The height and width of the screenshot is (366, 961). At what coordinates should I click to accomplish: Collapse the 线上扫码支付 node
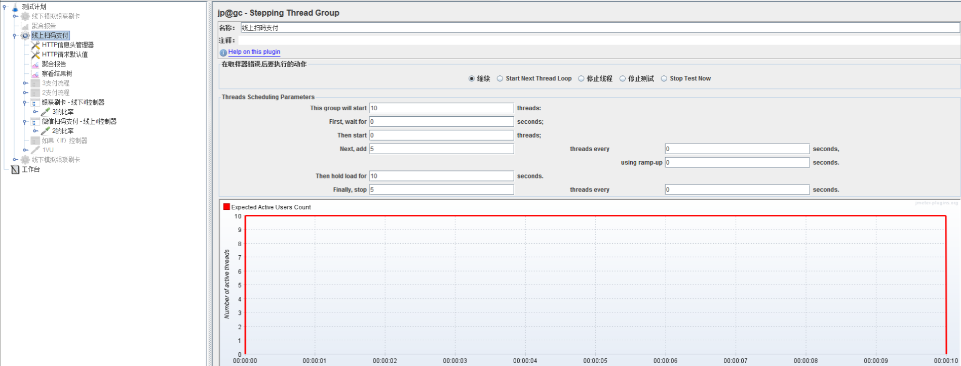coord(15,35)
